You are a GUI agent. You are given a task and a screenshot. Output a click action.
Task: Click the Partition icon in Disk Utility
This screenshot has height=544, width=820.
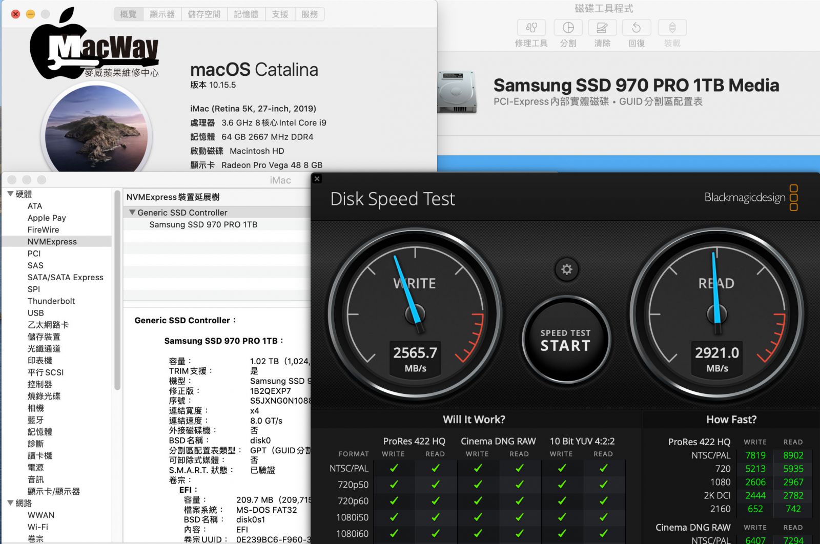[x=568, y=27]
